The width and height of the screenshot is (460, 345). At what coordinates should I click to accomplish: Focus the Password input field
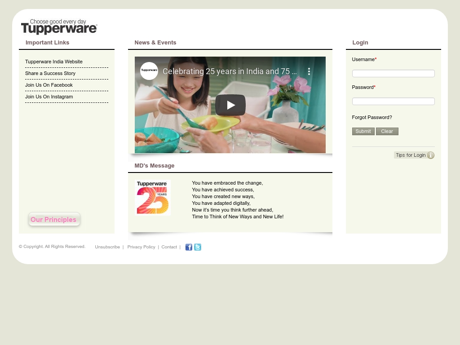pos(393,101)
